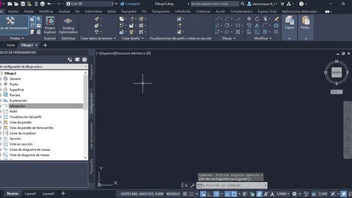Select the Line tool in Dibujo panel
352x198 pixels.
[x=217, y=19]
